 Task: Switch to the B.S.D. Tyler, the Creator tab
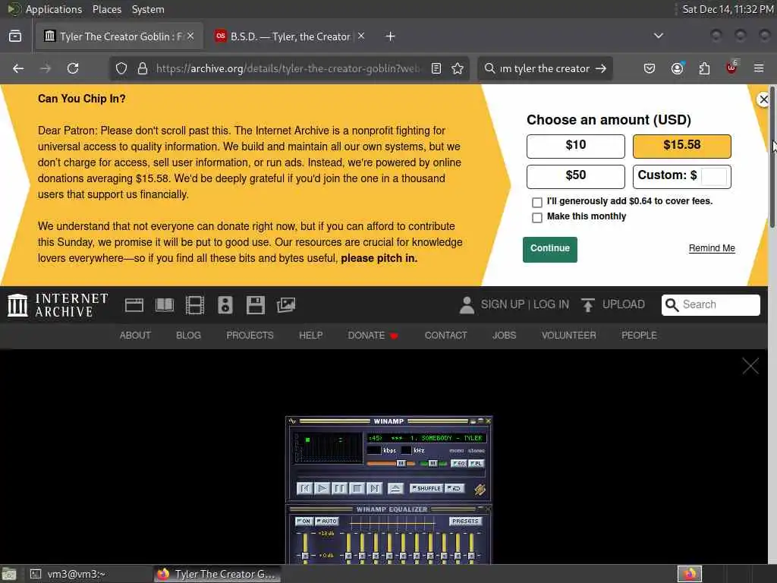coord(289,36)
